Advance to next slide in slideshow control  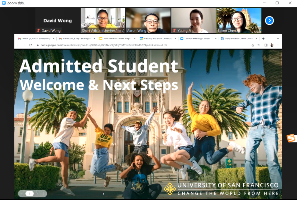(37, 194)
